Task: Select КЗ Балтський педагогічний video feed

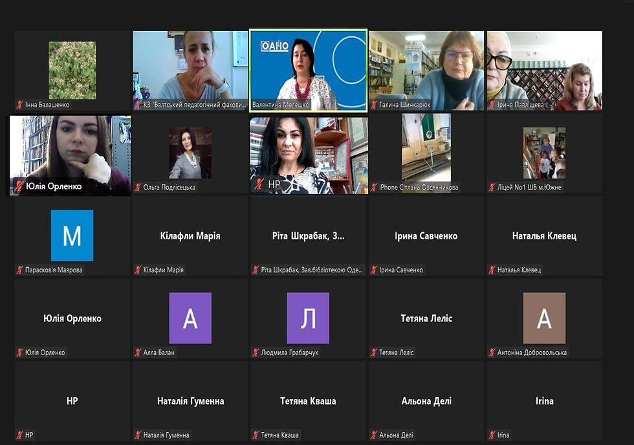Action: pyautogui.click(x=190, y=71)
